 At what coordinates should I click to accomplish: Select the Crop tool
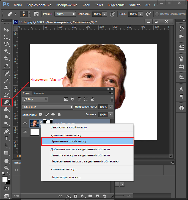pyautogui.click(x=6, y=58)
